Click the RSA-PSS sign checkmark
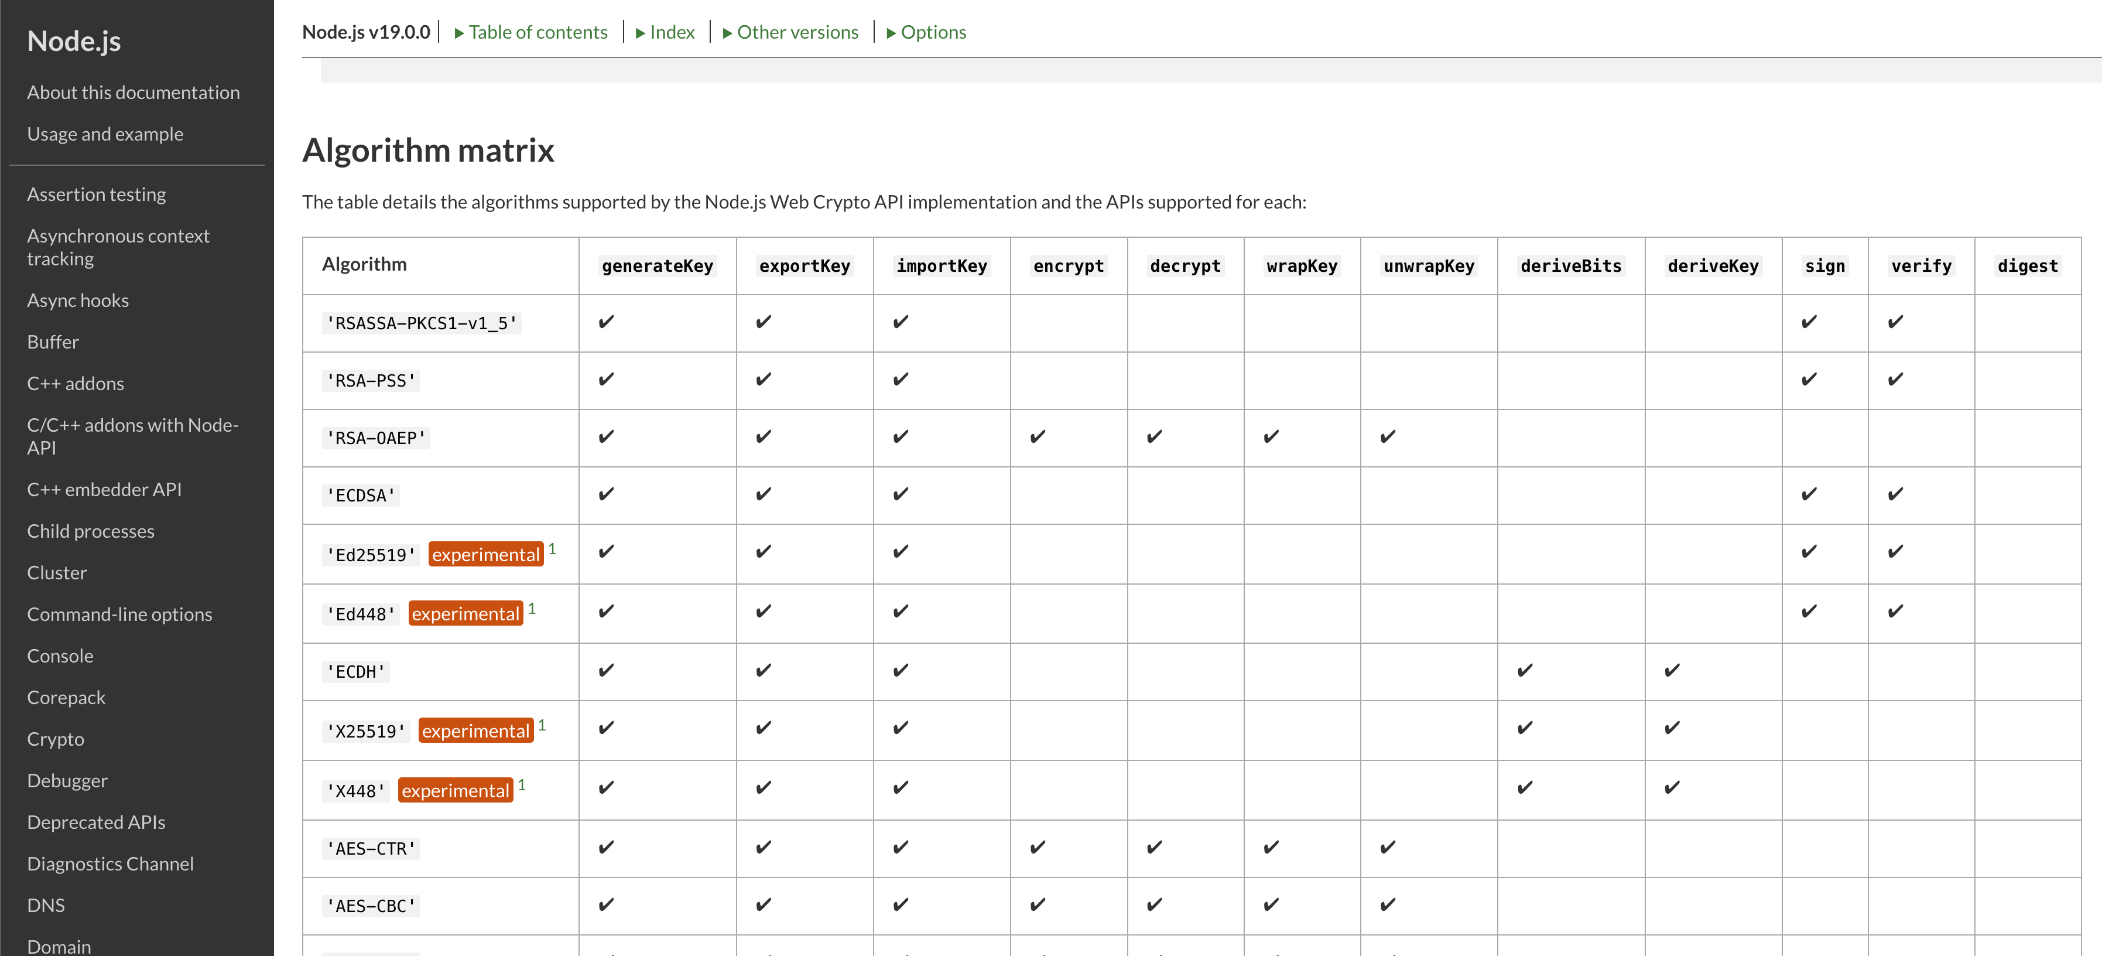 [x=1809, y=380]
